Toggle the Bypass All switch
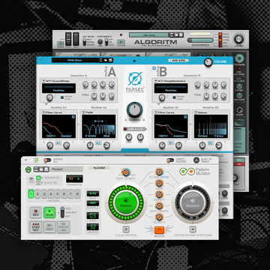 click(47, 160)
